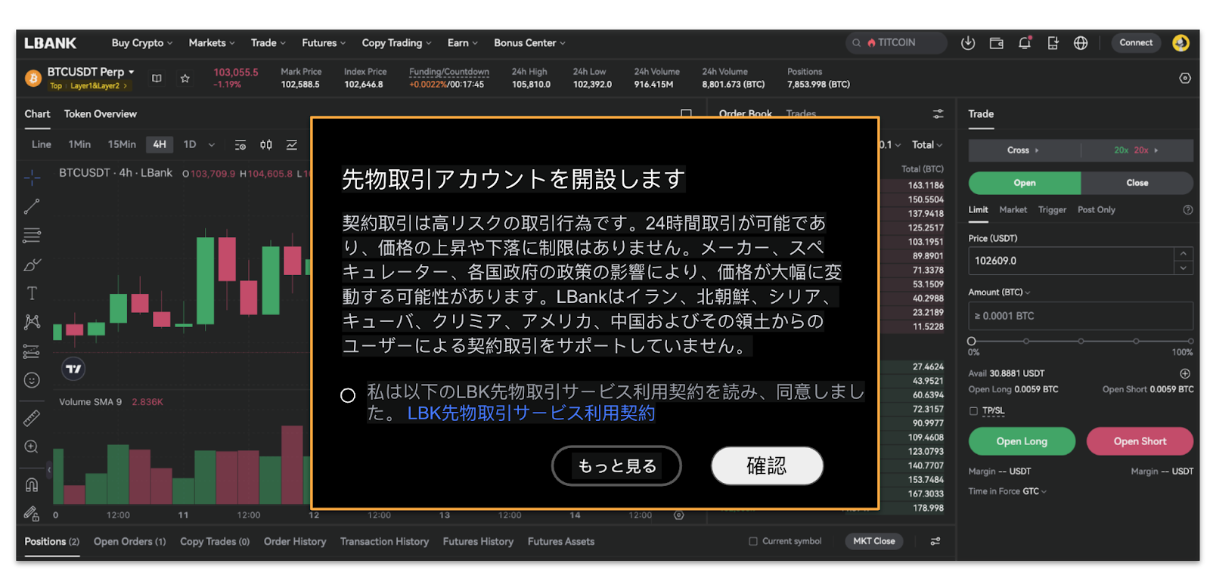Image resolution: width=1210 pixels, height=569 pixels.
Task: Open the wallet assets icon
Action: [x=997, y=43]
